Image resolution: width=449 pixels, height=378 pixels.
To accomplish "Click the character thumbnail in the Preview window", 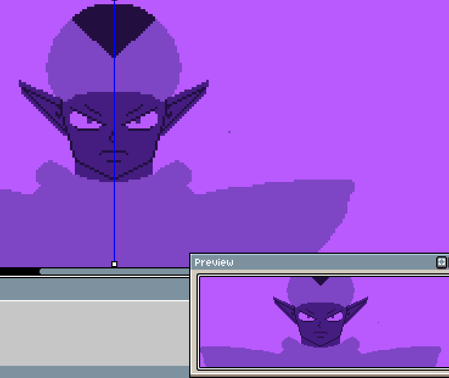I will point(321,323).
